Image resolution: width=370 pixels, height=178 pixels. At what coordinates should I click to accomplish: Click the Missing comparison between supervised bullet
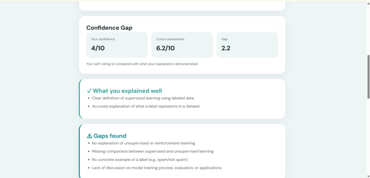pyautogui.click(x=153, y=151)
